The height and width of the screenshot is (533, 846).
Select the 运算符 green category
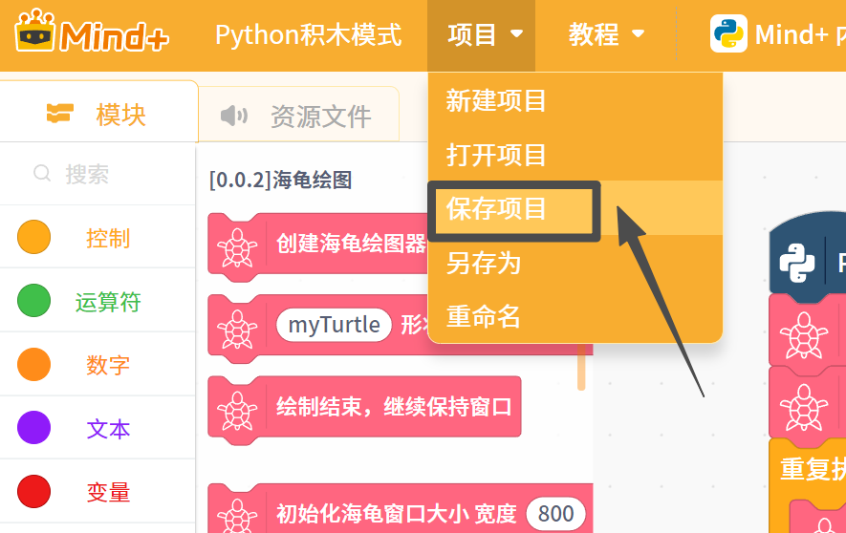pos(98,300)
